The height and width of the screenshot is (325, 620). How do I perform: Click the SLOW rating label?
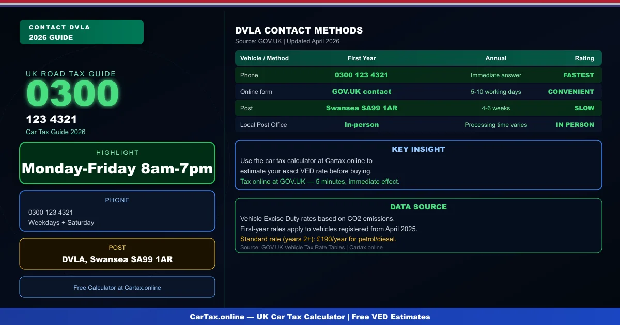click(584, 108)
